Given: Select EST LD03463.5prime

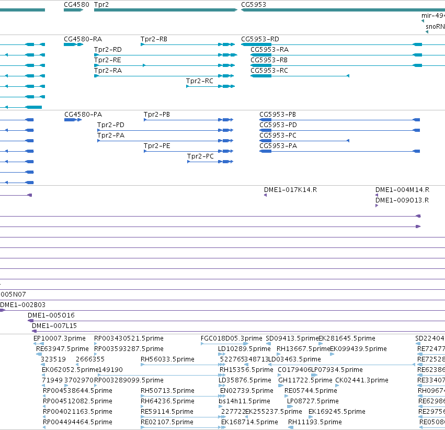Looking at the screenshot, I should (294, 359).
